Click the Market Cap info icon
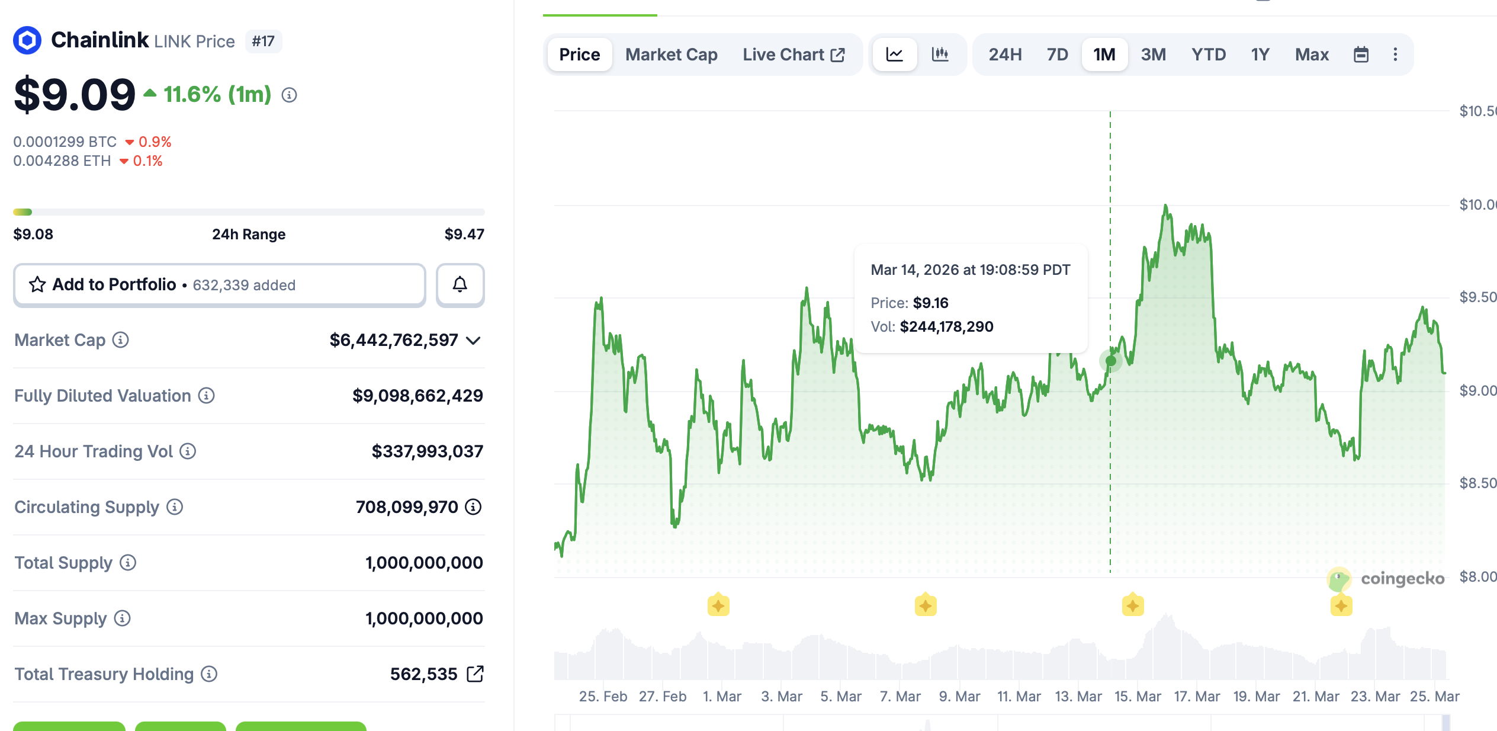 (121, 341)
